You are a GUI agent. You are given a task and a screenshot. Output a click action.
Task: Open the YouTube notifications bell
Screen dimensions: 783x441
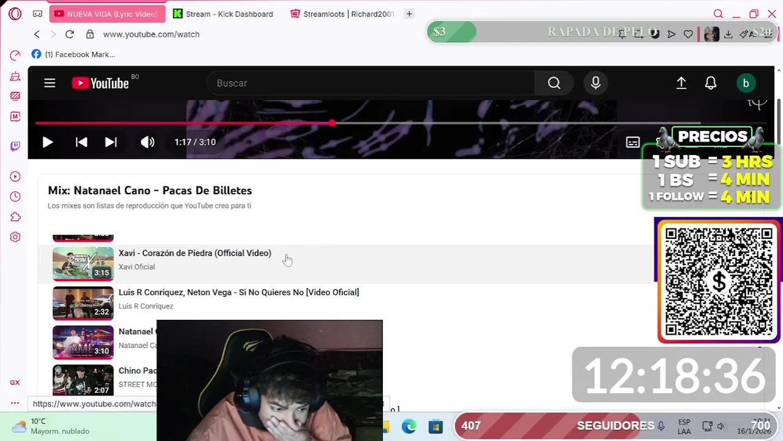(x=711, y=83)
